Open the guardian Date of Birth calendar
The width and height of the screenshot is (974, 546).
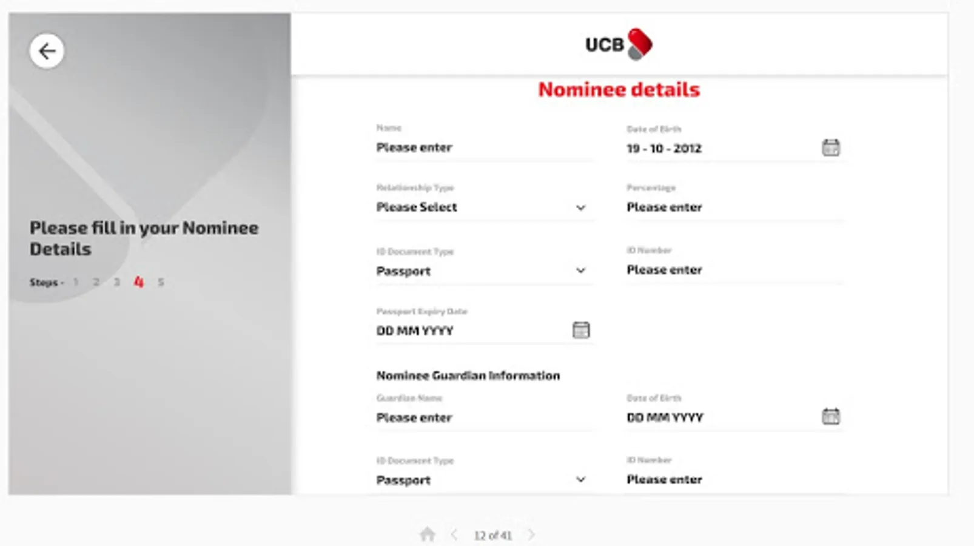coord(830,416)
